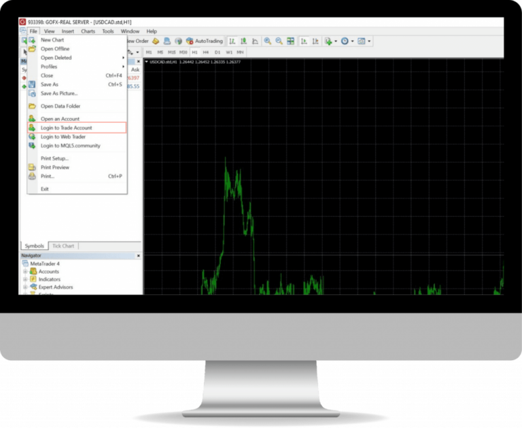522x428 pixels.
Task: Close the Navigator panel
Action: point(139,255)
